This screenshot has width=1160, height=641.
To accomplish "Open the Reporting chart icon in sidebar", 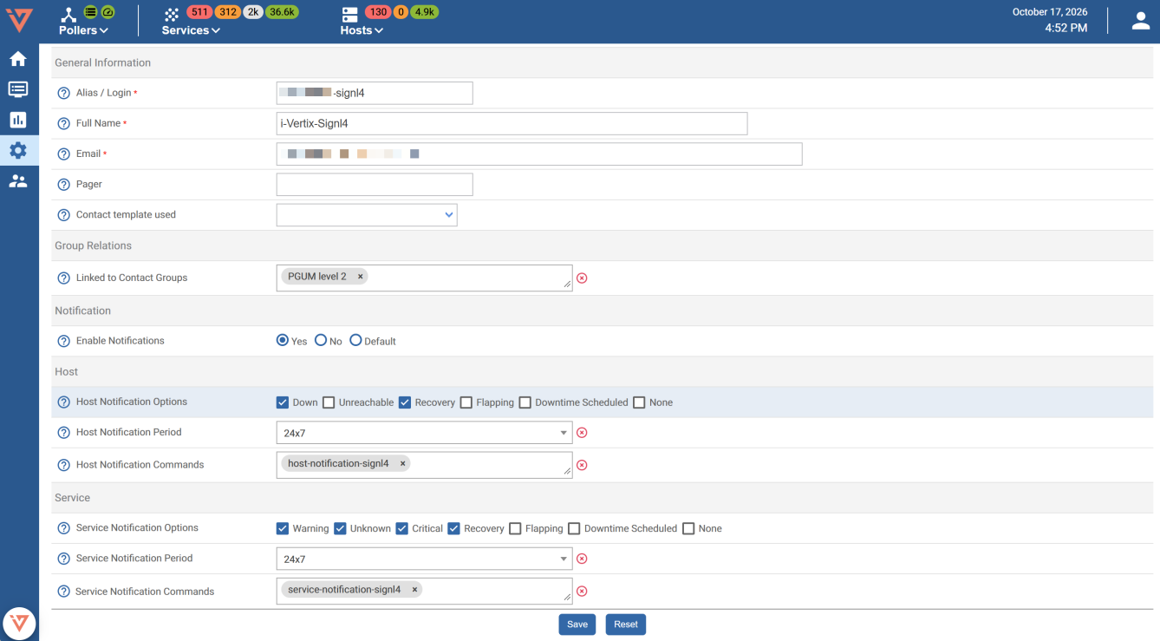I will coord(18,120).
